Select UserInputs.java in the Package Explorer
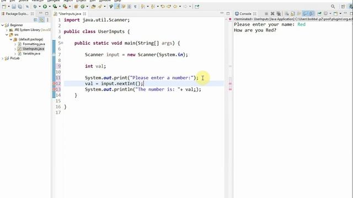Viewport: 353px width, 198px height. [33, 49]
